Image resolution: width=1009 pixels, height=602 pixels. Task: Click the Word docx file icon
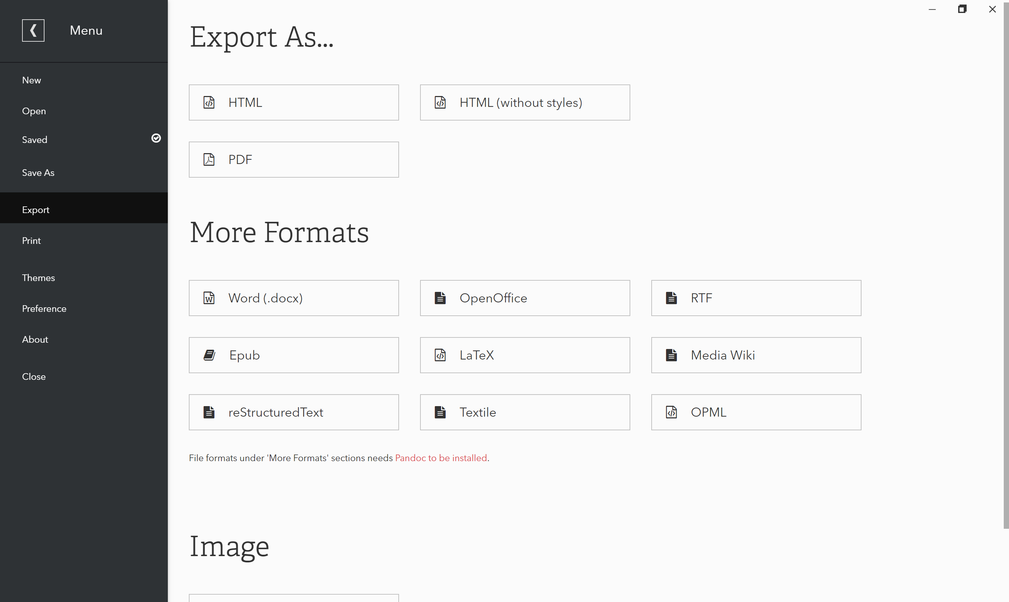209,298
